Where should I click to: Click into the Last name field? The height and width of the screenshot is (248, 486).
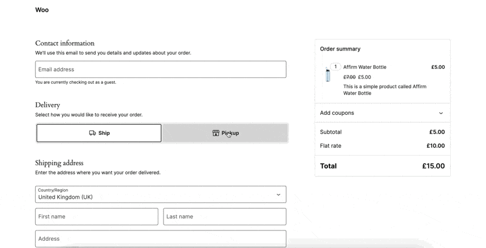pos(225,216)
